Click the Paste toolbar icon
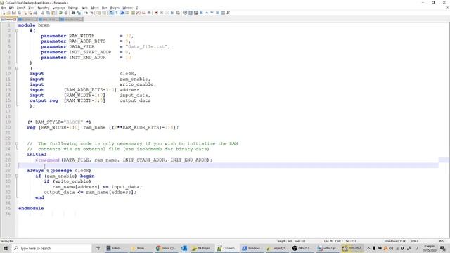Viewport: 450px width, 253px height. [x=53, y=13]
